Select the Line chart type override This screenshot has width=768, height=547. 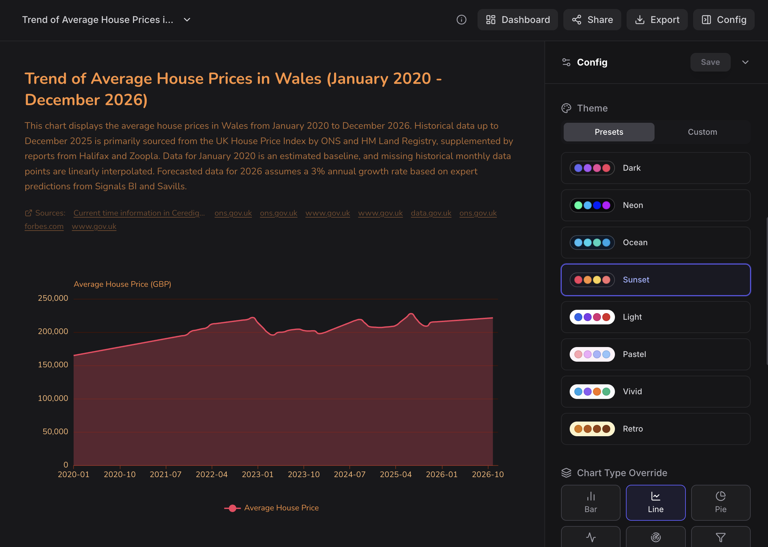pos(655,502)
